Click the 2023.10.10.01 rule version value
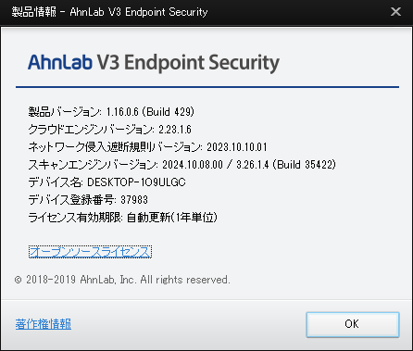Image resolution: width=413 pixels, height=351 pixels. click(237, 147)
